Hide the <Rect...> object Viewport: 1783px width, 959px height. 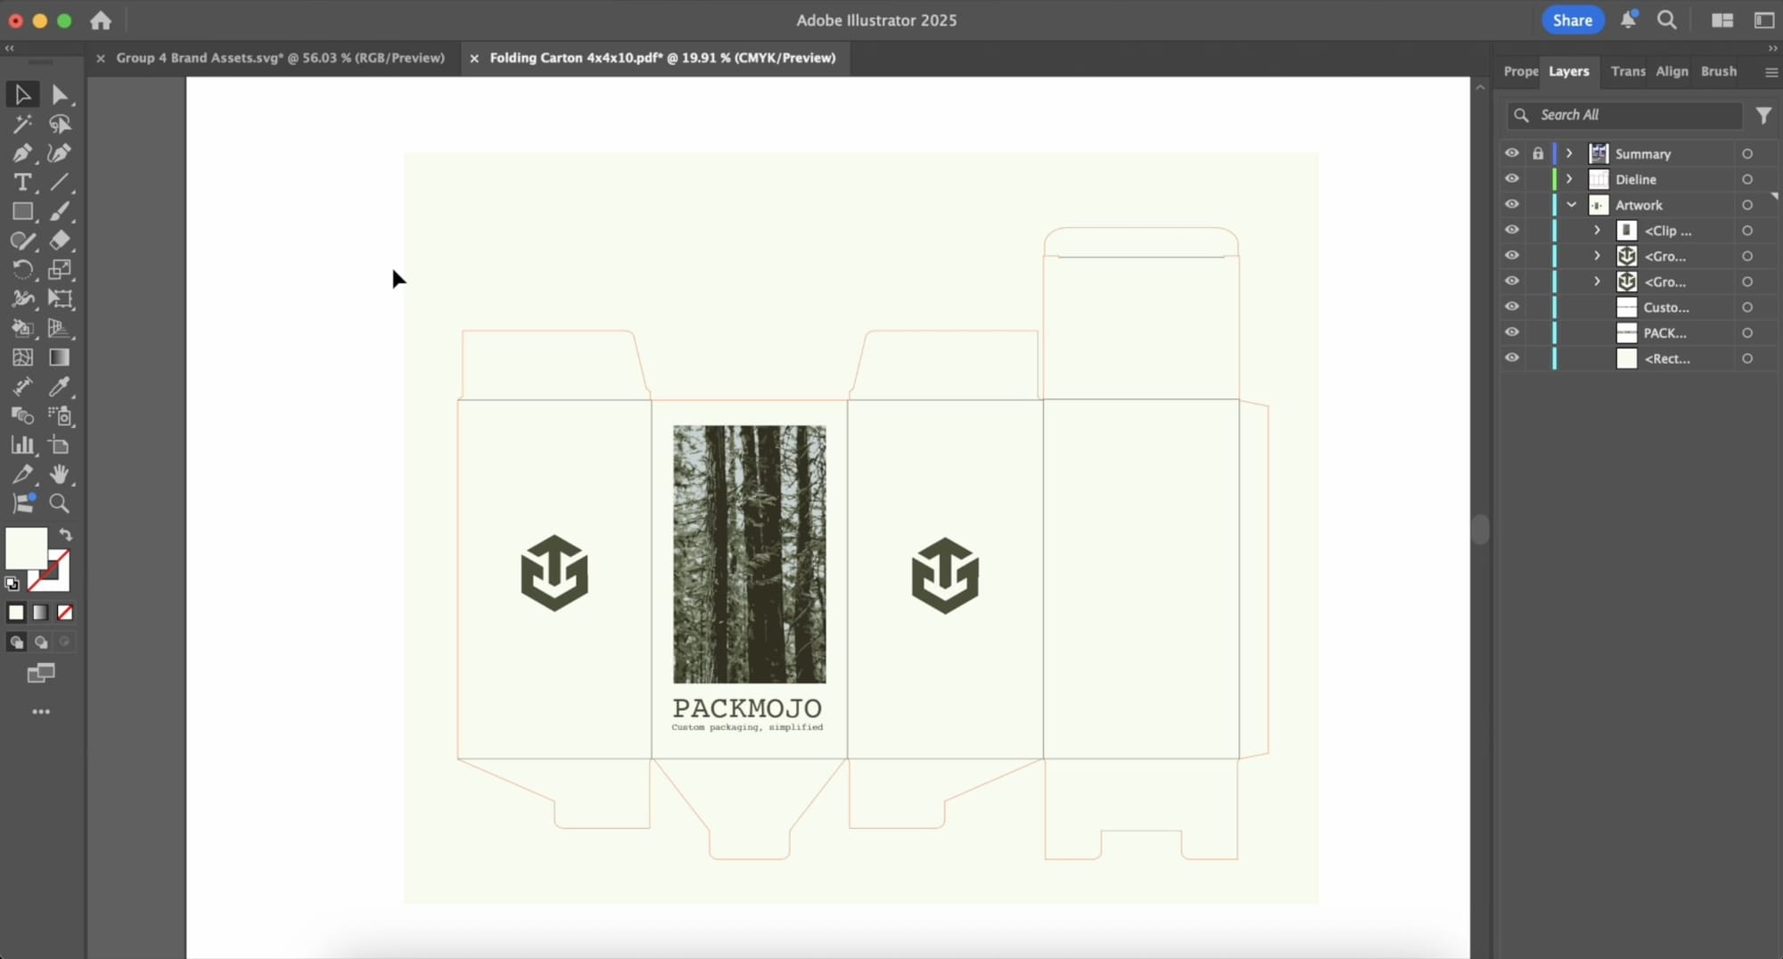coord(1512,358)
